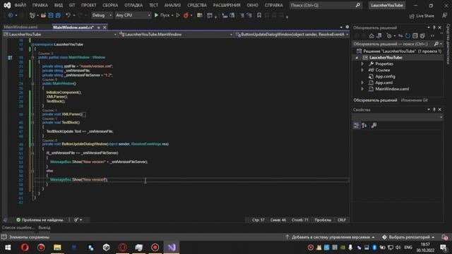Click the Hot Reload flame icon
Image resolution: width=452 pixels, height=254 pixels.
tap(186, 16)
